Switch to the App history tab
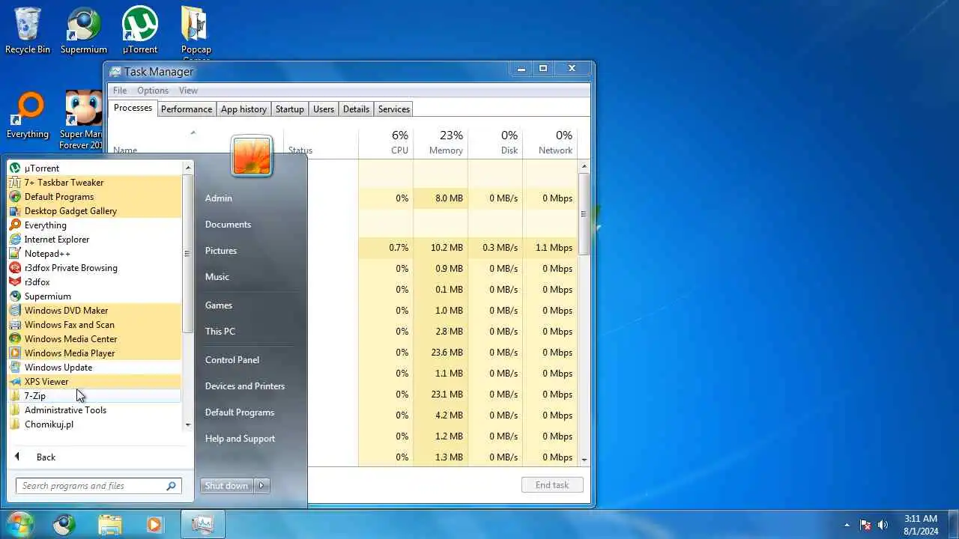 click(243, 109)
